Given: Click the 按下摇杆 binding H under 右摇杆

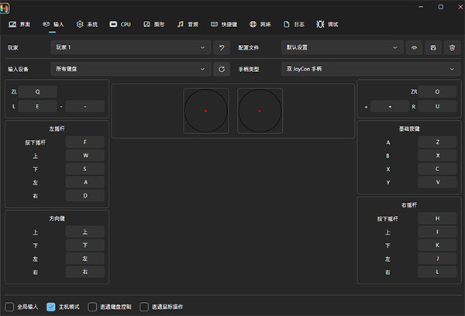Looking at the screenshot, I should coord(438,218).
